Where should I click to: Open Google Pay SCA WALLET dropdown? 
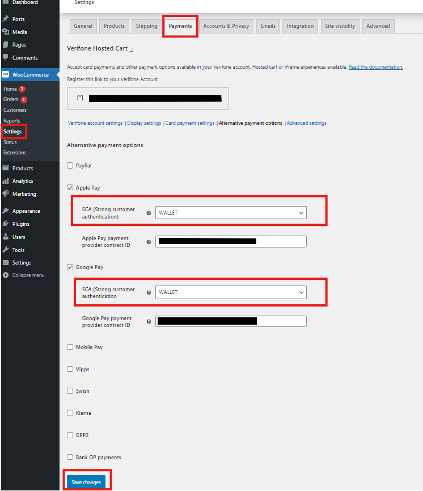[231, 292]
